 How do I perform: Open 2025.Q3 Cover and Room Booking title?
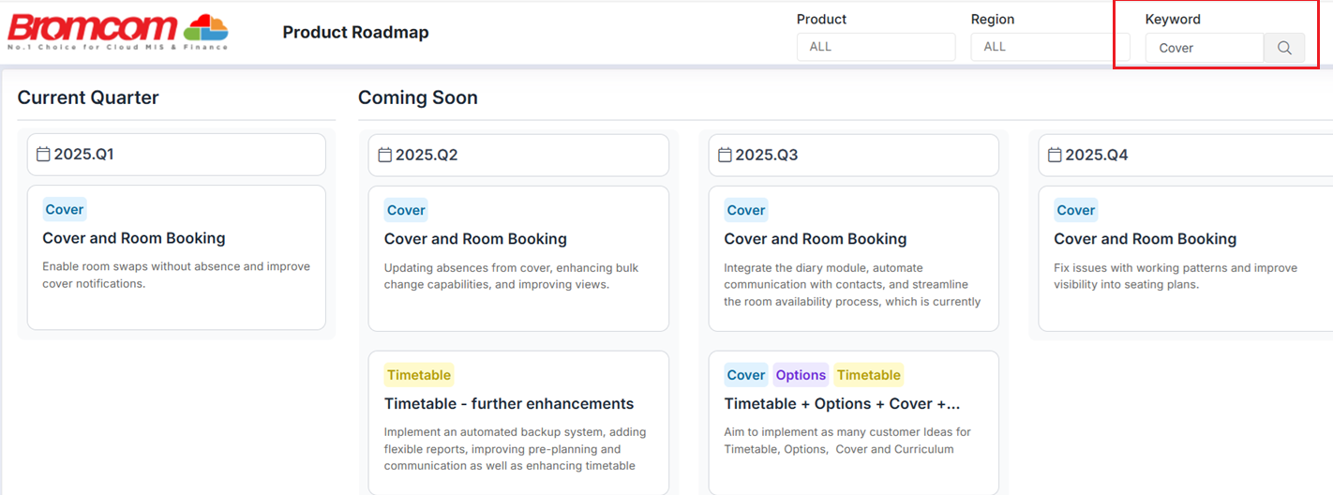click(815, 239)
